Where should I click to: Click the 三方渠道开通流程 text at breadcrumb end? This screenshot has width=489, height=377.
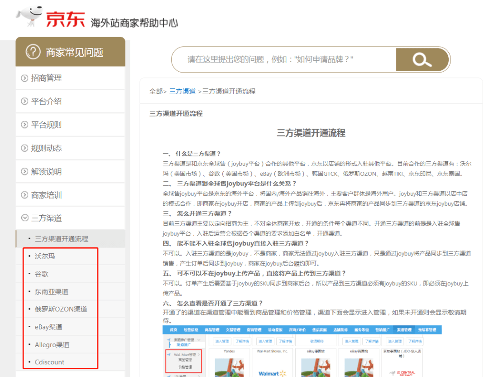229,92
